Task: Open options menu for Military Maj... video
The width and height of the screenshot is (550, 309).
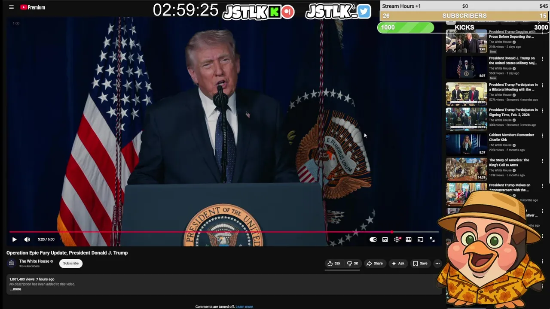Action: (x=542, y=59)
